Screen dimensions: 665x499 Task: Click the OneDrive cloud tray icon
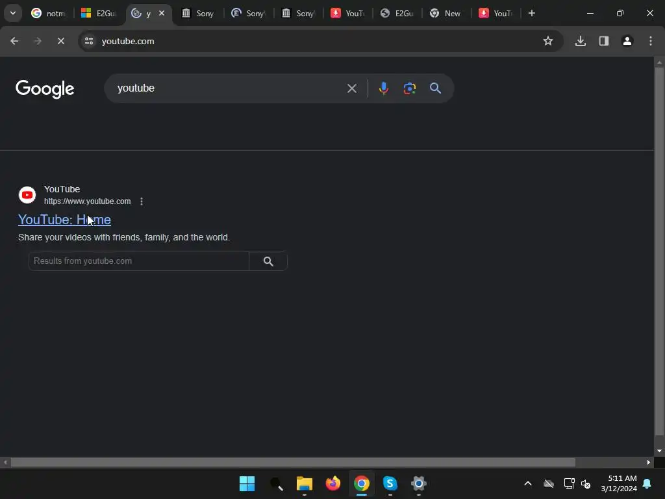tap(549, 483)
